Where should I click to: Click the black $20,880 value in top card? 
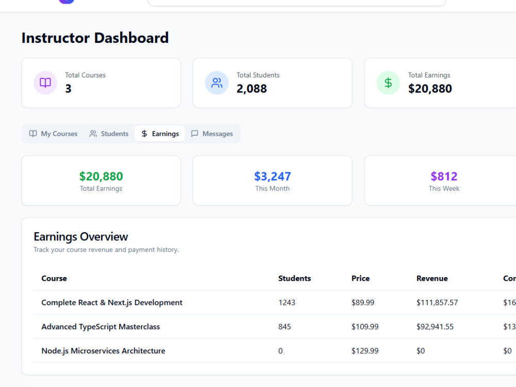(x=430, y=89)
